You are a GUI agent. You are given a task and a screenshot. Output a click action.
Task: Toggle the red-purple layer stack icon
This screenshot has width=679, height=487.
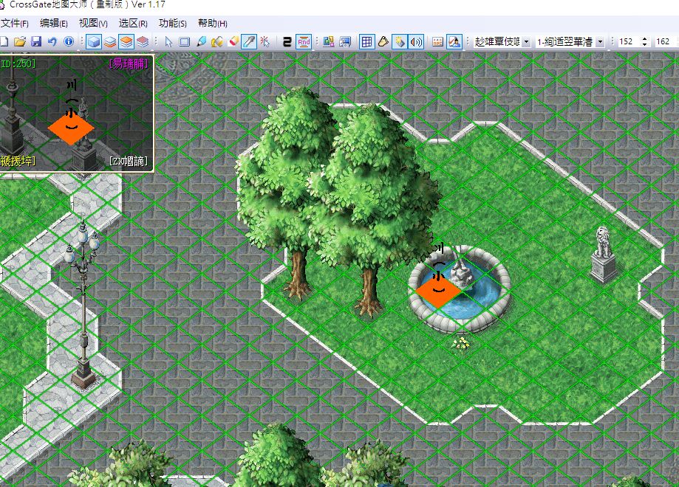[x=143, y=42]
